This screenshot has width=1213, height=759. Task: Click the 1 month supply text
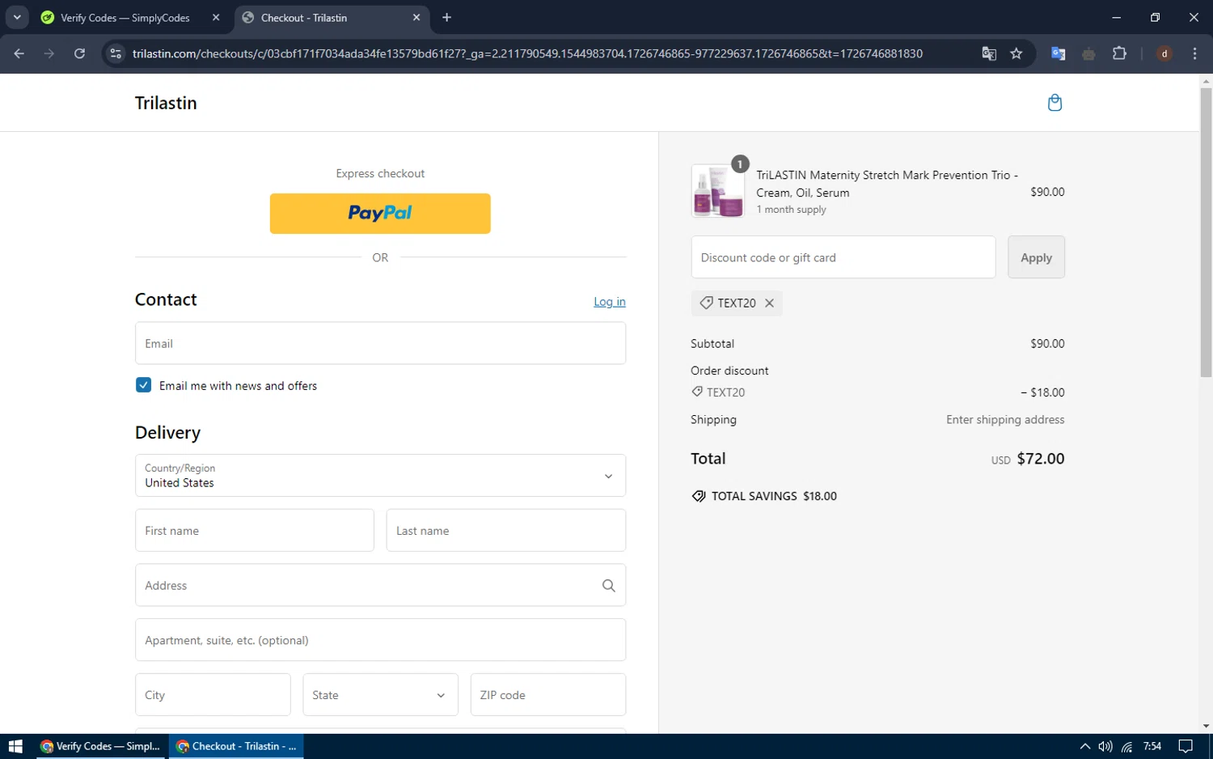pyautogui.click(x=791, y=210)
